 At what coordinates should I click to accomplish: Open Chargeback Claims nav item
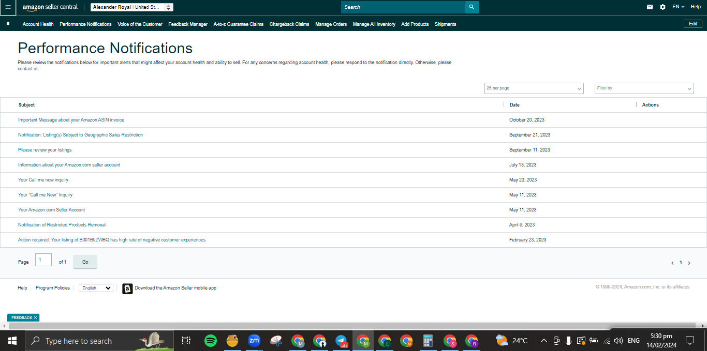tap(289, 24)
